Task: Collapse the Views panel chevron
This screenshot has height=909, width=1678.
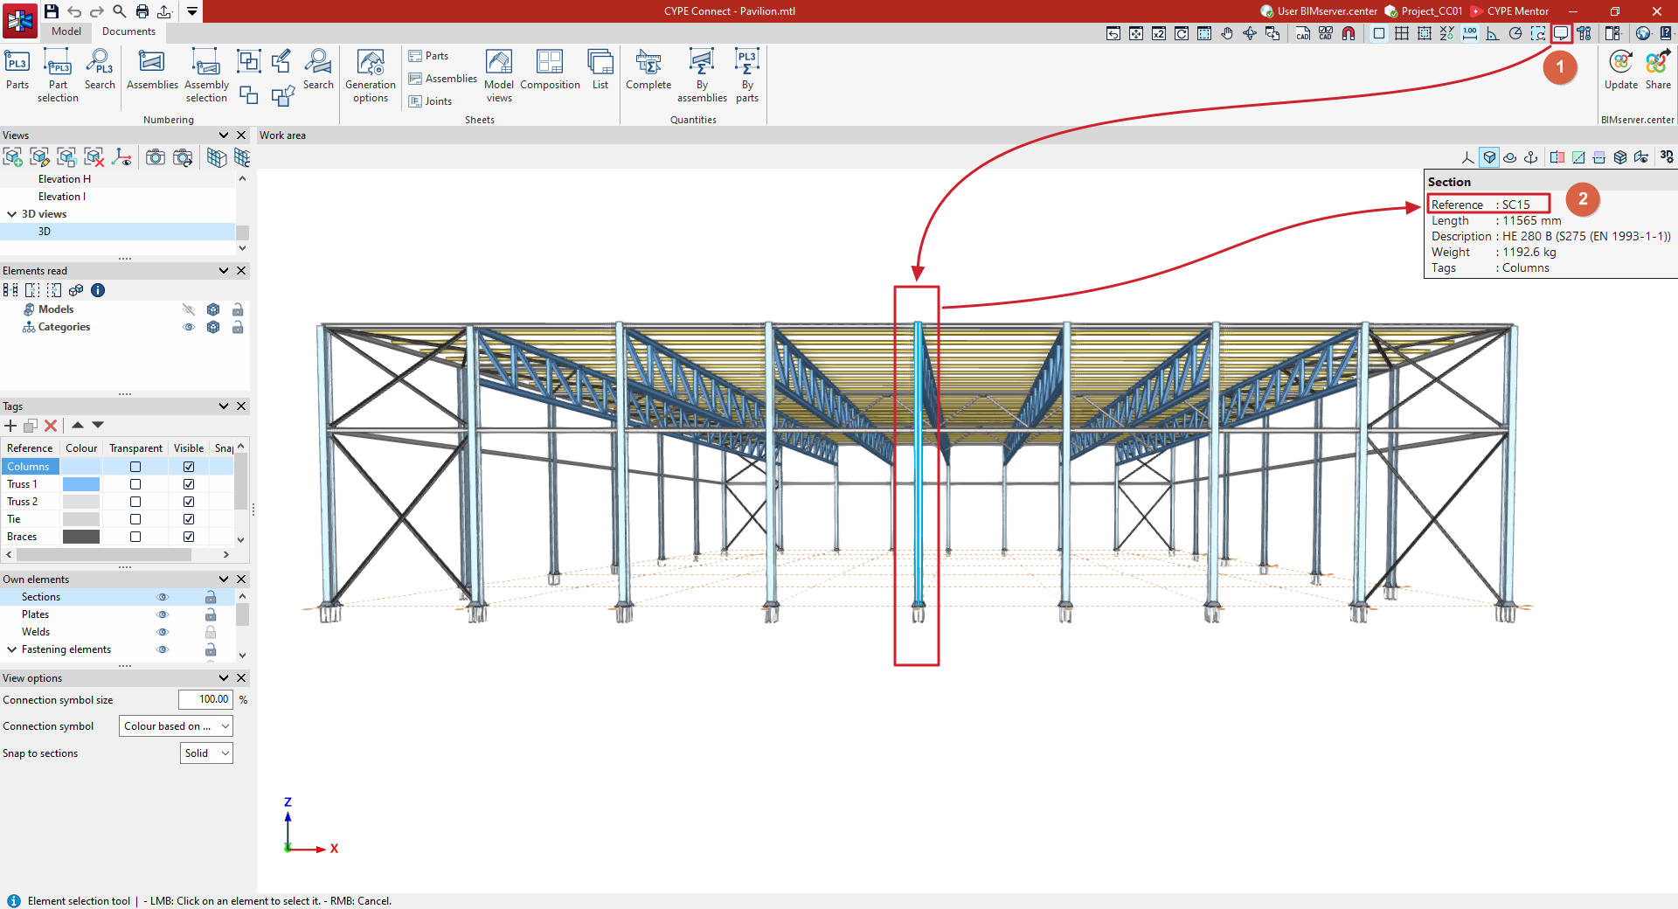Action: pyautogui.click(x=224, y=135)
